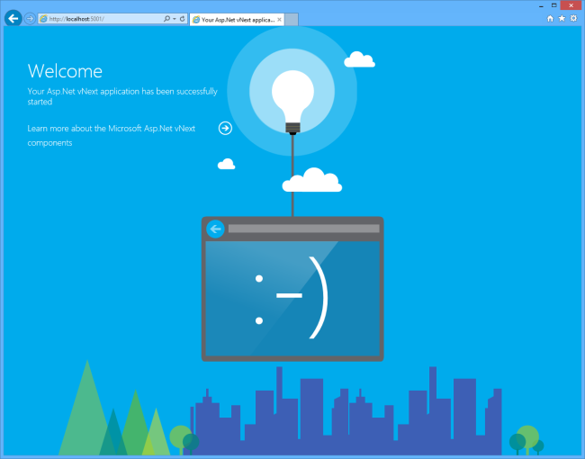The height and width of the screenshot is (459, 585).
Task: Open Favorites star icon
Action: pos(562,18)
